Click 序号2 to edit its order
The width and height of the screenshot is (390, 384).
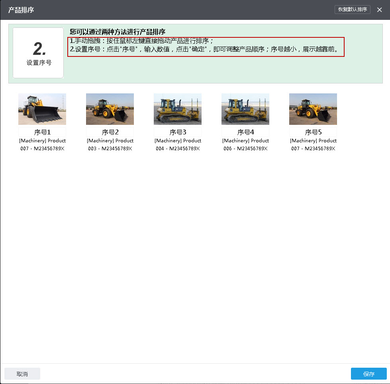pos(110,132)
